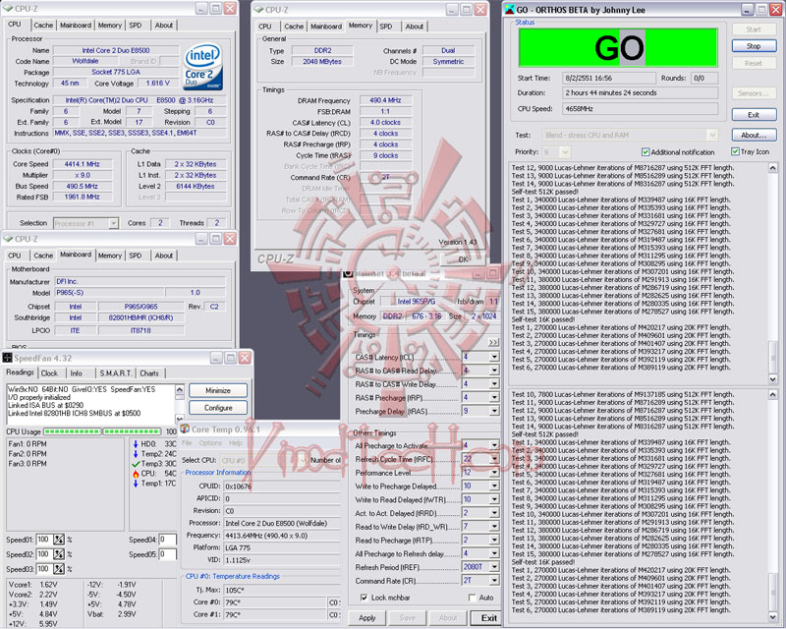The image size is (786, 629).
Task: Open the Processor #1 Selection dropdown in CPU-Z
Action: [x=114, y=223]
